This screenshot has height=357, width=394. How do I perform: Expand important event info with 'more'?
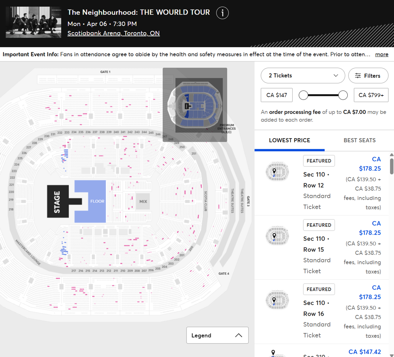click(382, 55)
